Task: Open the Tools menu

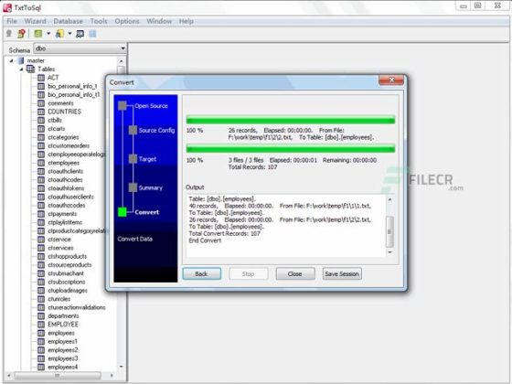Action: coord(99,21)
